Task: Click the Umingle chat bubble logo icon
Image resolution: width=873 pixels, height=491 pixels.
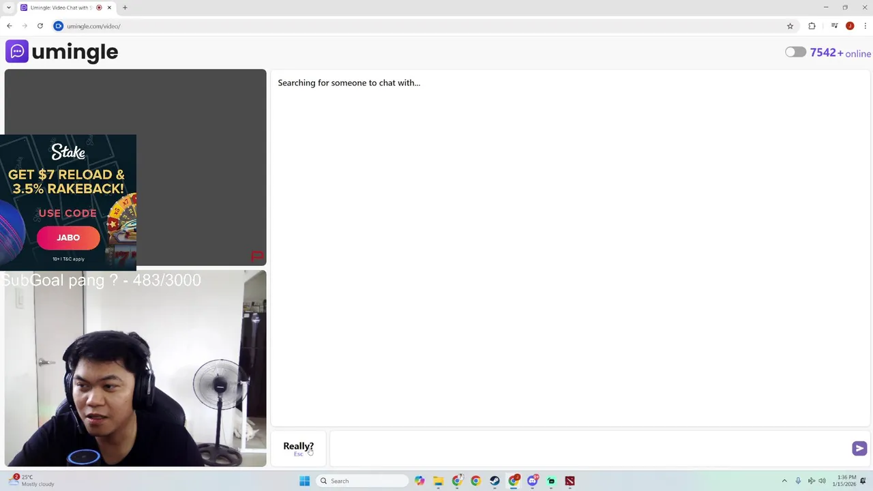Action: point(17,51)
